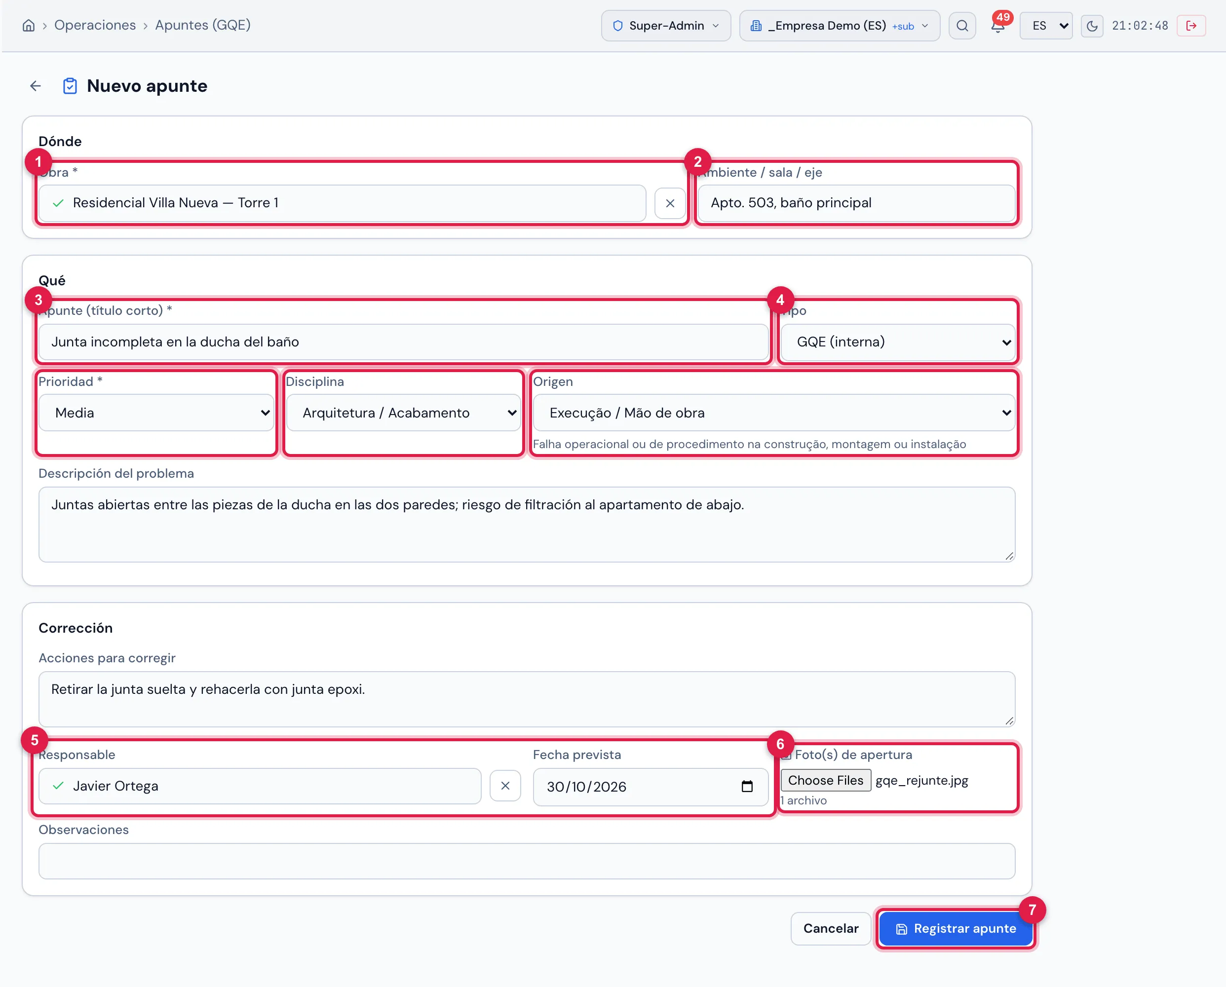Go to the home breadcrumb icon
The image size is (1226, 987).
coord(29,26)
